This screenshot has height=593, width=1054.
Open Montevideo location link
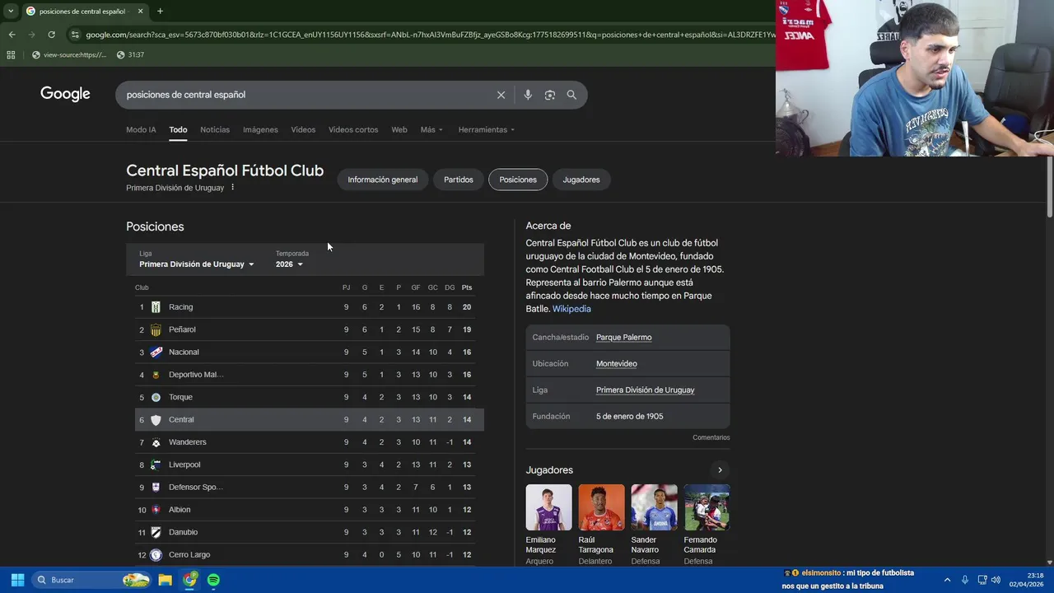click(x=617, y=363)
